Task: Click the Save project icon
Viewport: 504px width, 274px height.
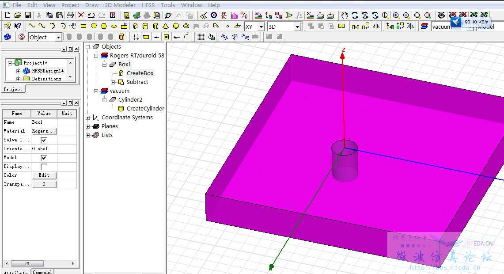Action: pos(28,15)
